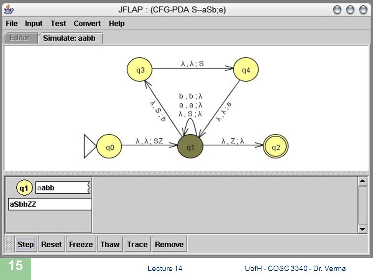Viewport: 373px width, 280px height.
Task: Click loop transition label a , a ; λ
Action: [x=190, y=105]
